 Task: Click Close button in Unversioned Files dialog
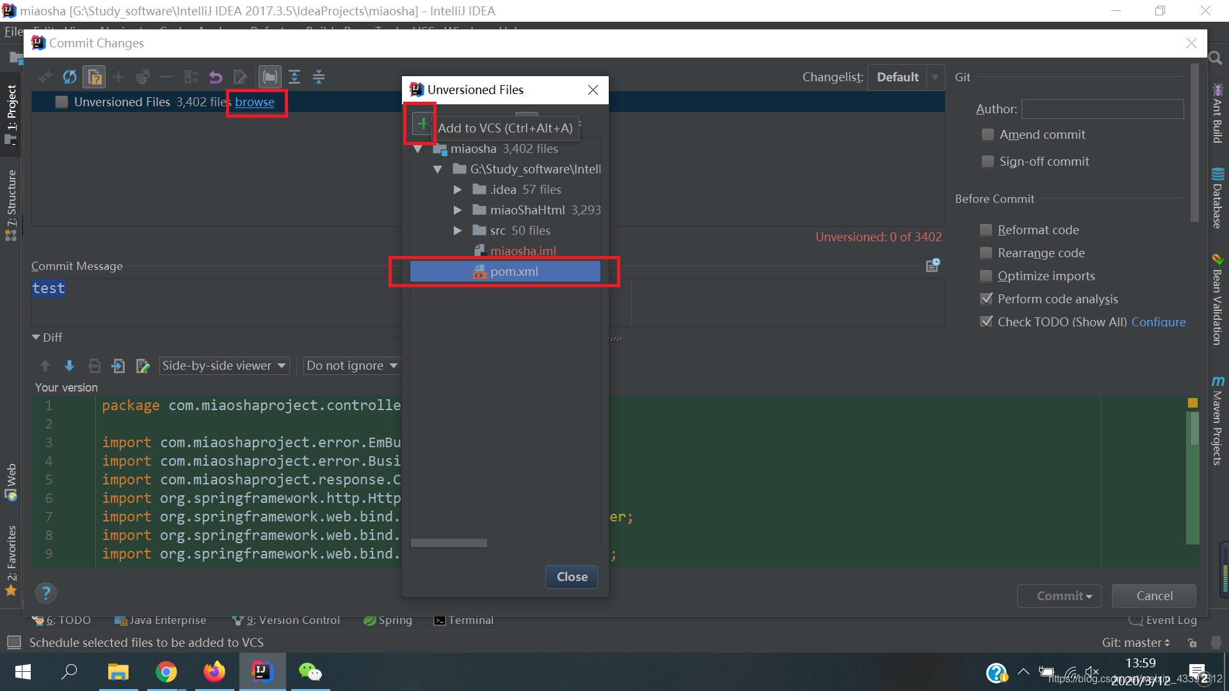tap(572, 576)
